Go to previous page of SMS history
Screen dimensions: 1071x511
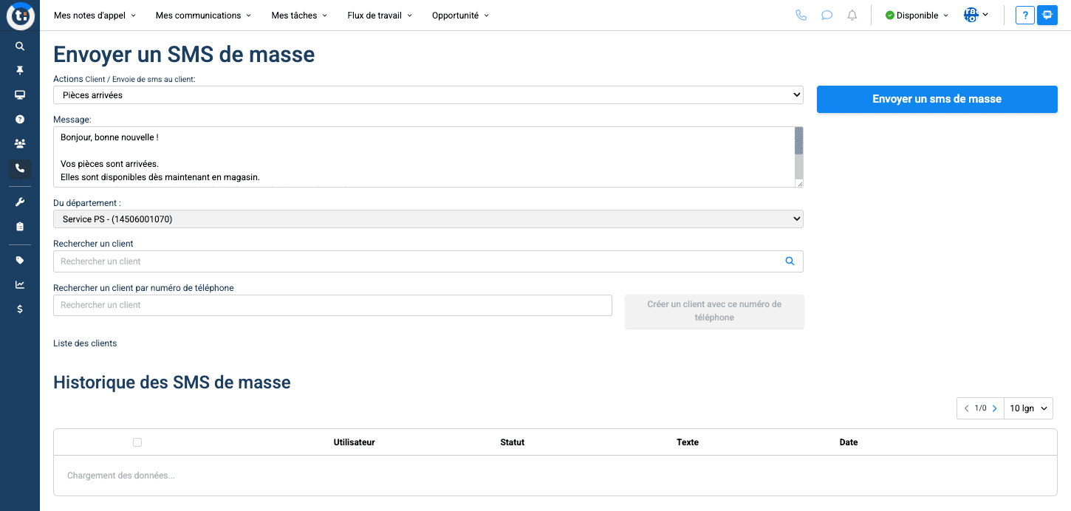966,408
